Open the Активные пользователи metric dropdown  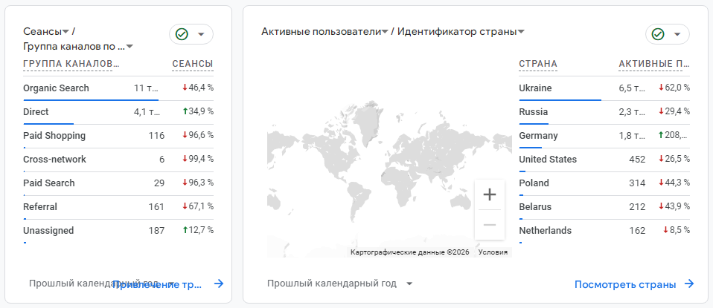[x=384, y=32]
